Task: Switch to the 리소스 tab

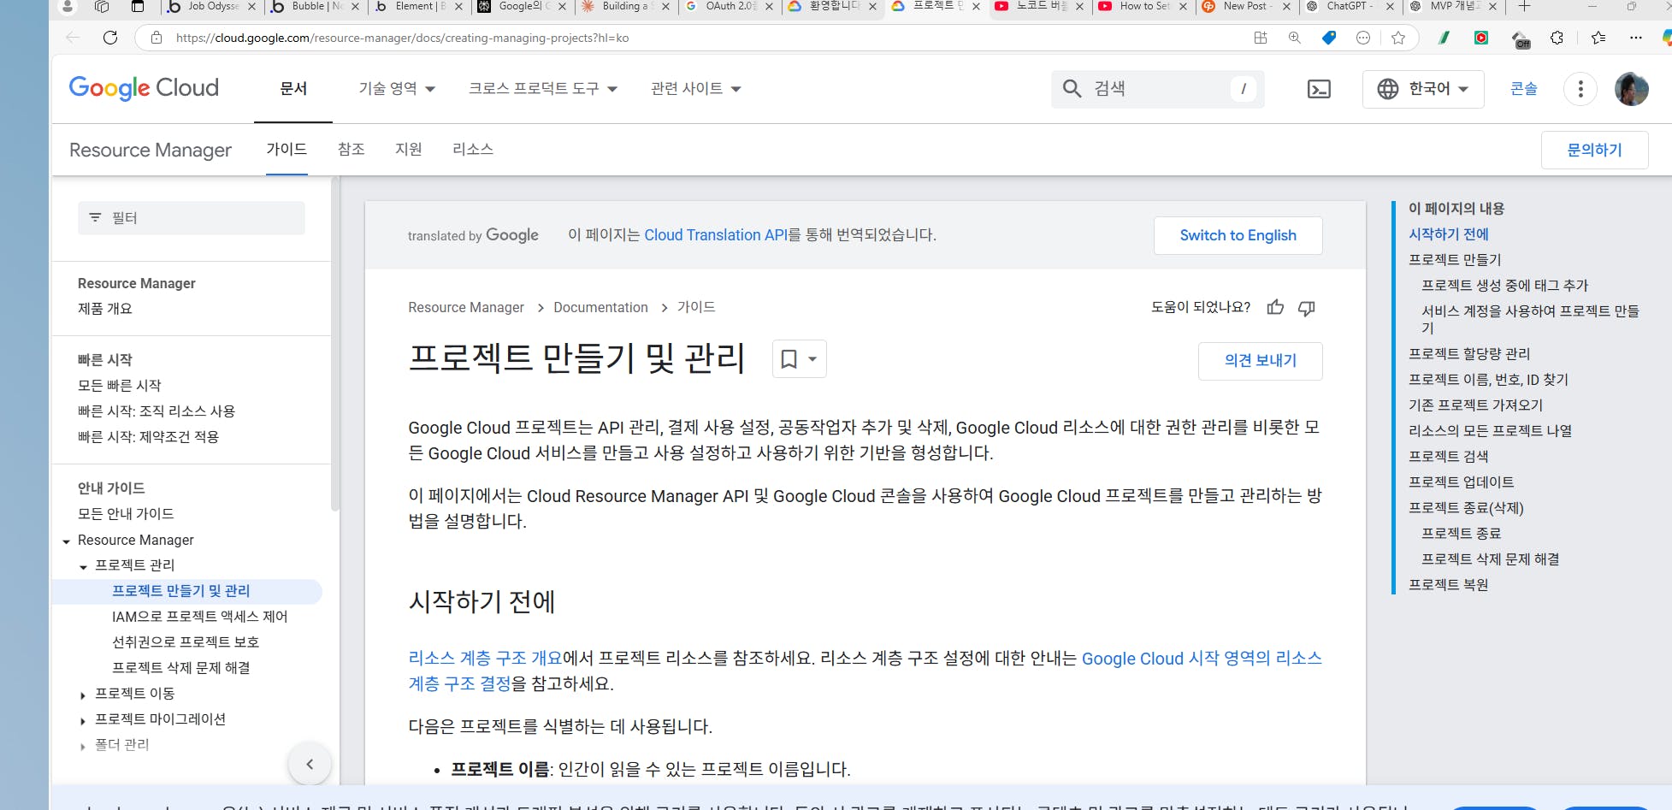Action: tap(473, 150)
